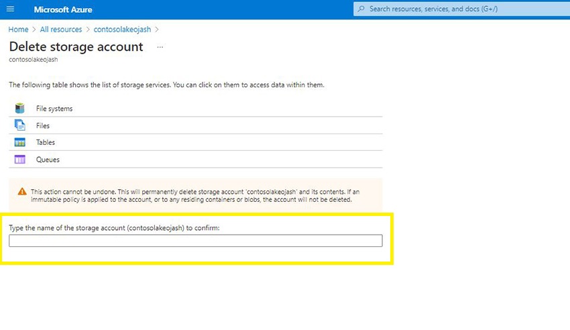
Task: Click the orange warning triangle icon
Action: 22,192
